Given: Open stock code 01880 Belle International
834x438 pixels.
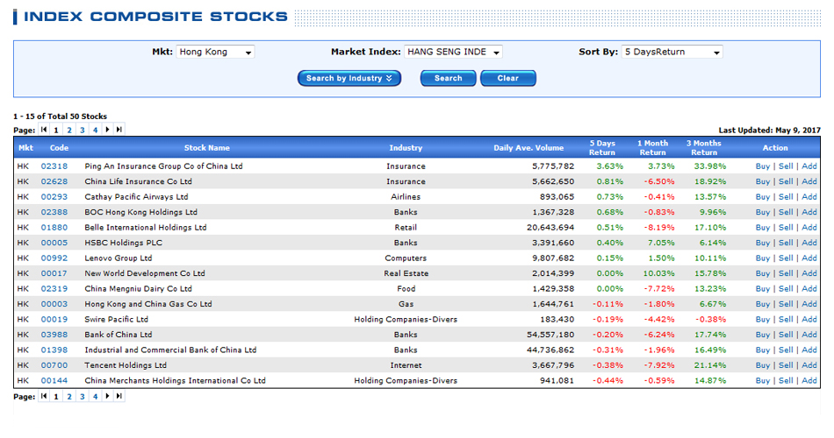Looking at the screenshot, I should (x=54, y=228).
